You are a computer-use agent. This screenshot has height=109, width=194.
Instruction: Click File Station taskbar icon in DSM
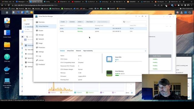pos(32,12)
